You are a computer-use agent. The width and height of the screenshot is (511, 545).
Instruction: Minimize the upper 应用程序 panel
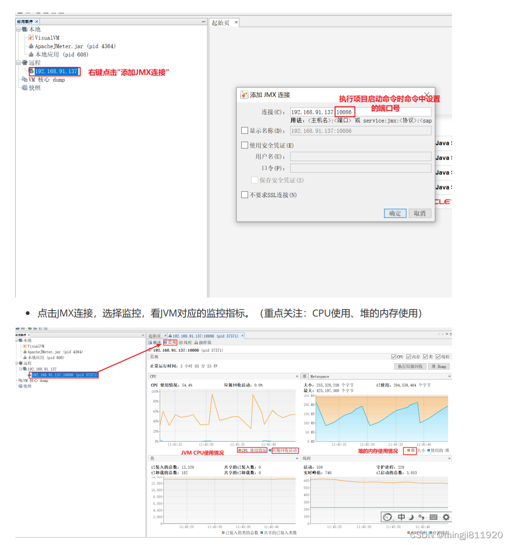coord(203,22)
